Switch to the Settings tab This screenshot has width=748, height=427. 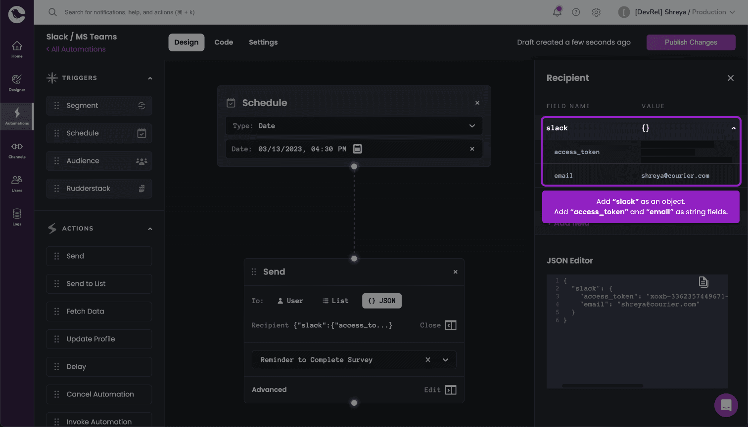point(263,42)
